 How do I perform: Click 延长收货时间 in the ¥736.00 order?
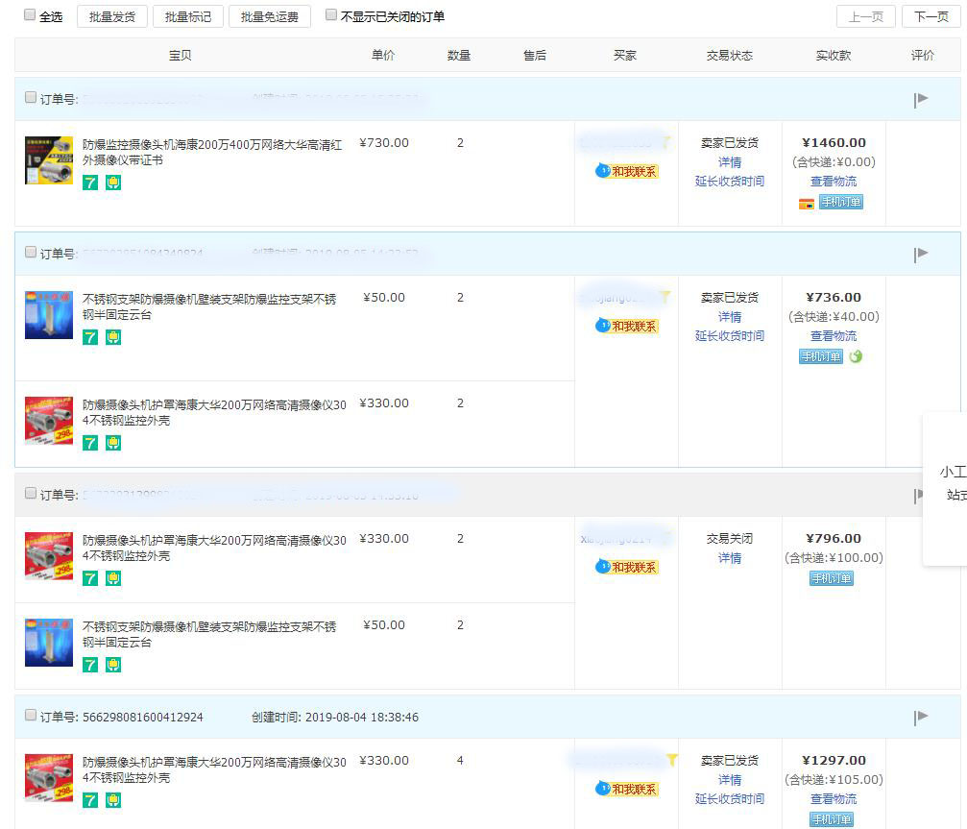tap(729, 336)
